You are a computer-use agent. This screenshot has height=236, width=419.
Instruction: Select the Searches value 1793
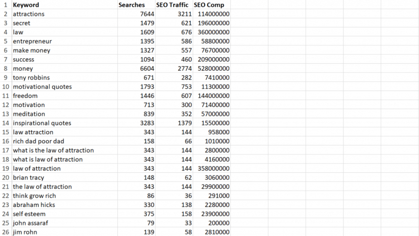coord(136,86)
